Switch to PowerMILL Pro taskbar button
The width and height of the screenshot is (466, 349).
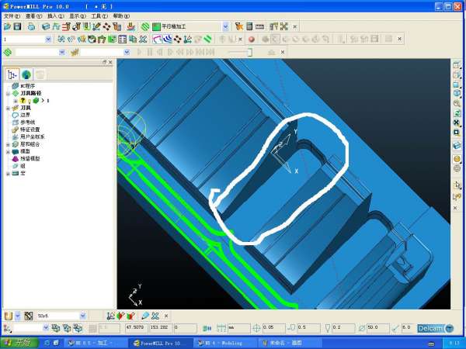(159, 342)
